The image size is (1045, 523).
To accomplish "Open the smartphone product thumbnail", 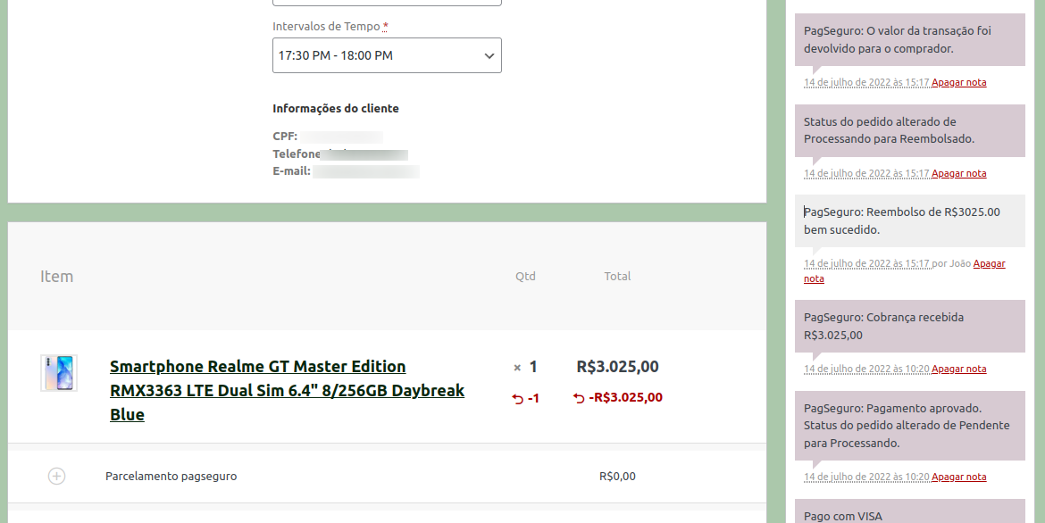I will tap(59, 373).
